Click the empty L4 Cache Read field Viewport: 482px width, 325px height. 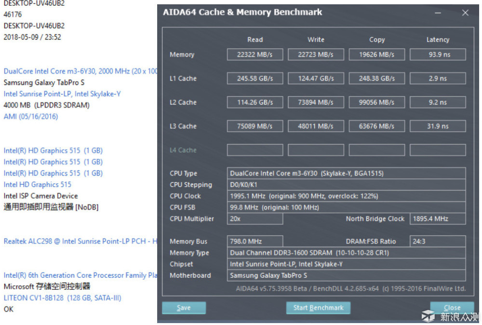click(255, 150)
